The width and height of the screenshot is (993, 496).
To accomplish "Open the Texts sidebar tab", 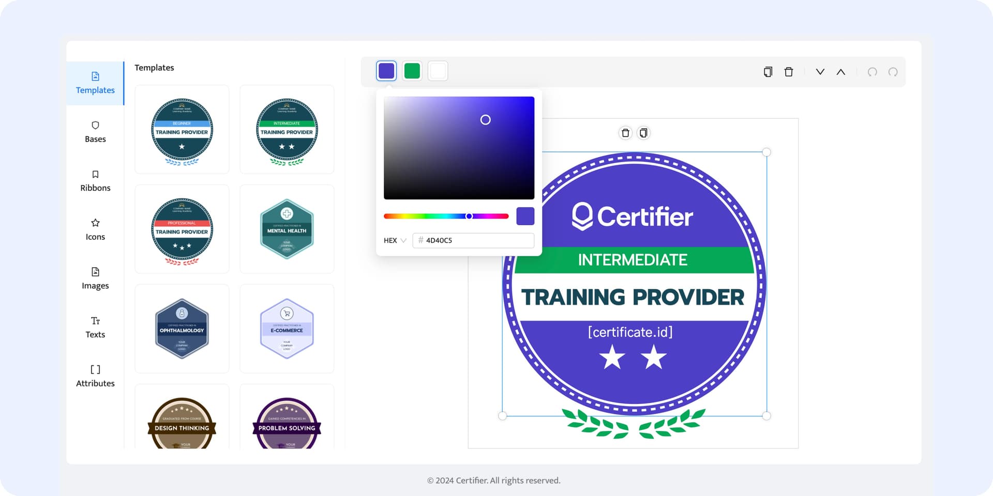I will (95, 328).
